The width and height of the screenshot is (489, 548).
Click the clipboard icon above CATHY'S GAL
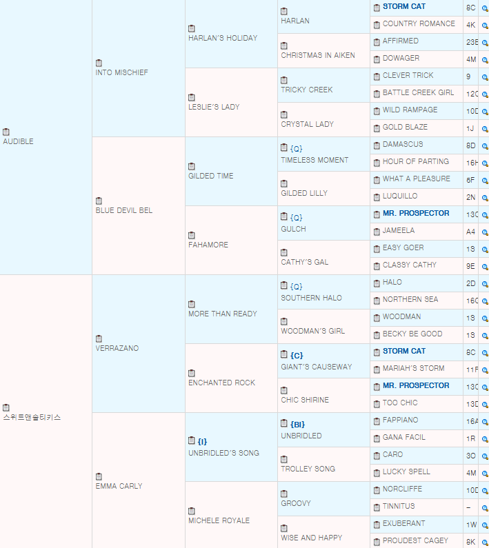(284, 252)
